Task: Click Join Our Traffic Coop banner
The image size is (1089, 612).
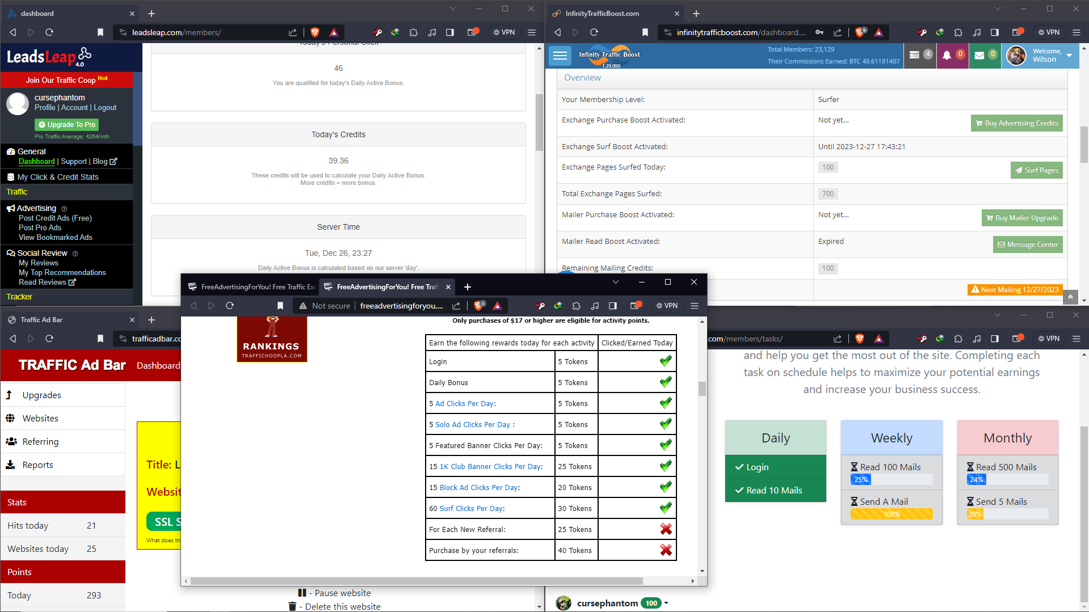Action: (66, 79)
